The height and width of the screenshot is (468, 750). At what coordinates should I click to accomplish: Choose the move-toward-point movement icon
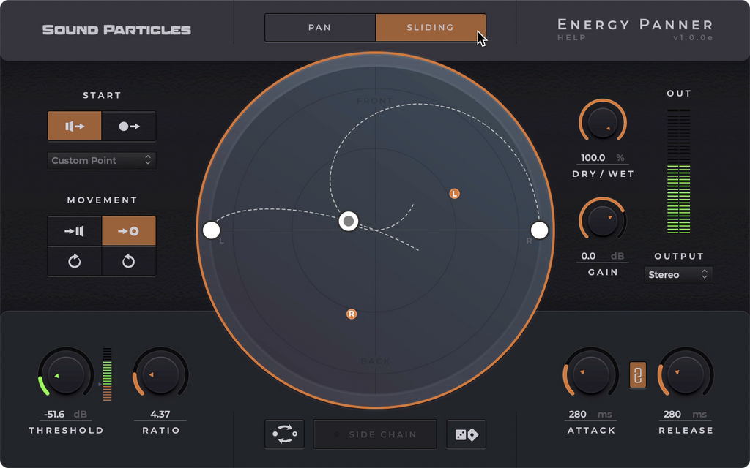[x=129, y=231]
